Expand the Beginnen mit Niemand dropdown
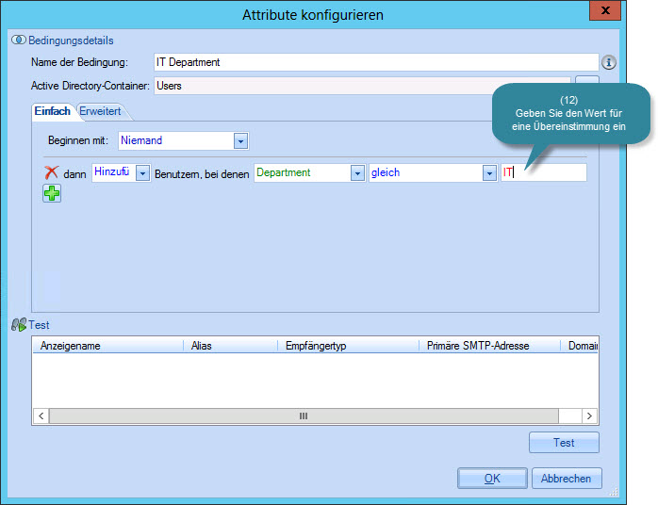 pyautogui.click(x=240, y=141)
